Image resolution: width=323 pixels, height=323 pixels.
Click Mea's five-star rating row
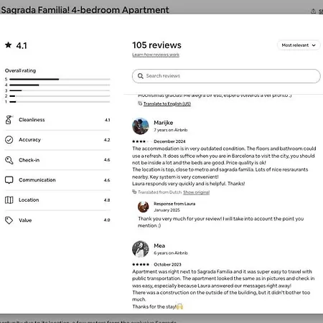pyautogui.click(x=141, y=264)
